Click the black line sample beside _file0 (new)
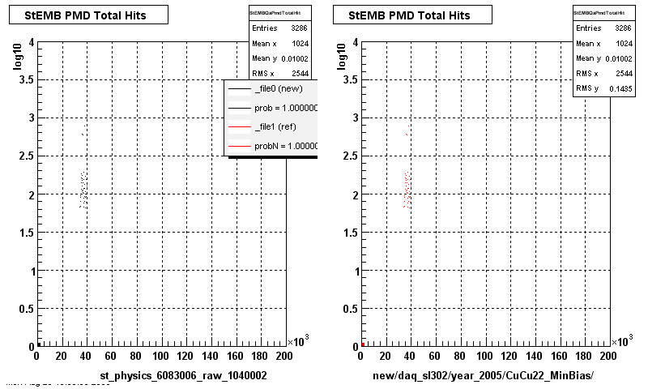Screen dimensions: 648x389 239,89
